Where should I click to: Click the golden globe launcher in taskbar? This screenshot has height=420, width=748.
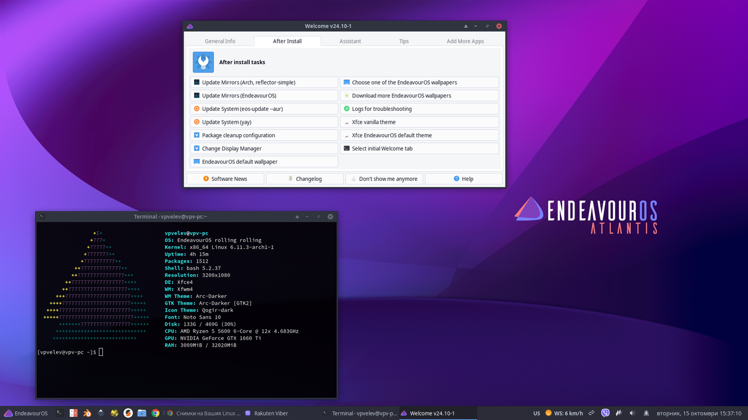click(x=114, y=413)
